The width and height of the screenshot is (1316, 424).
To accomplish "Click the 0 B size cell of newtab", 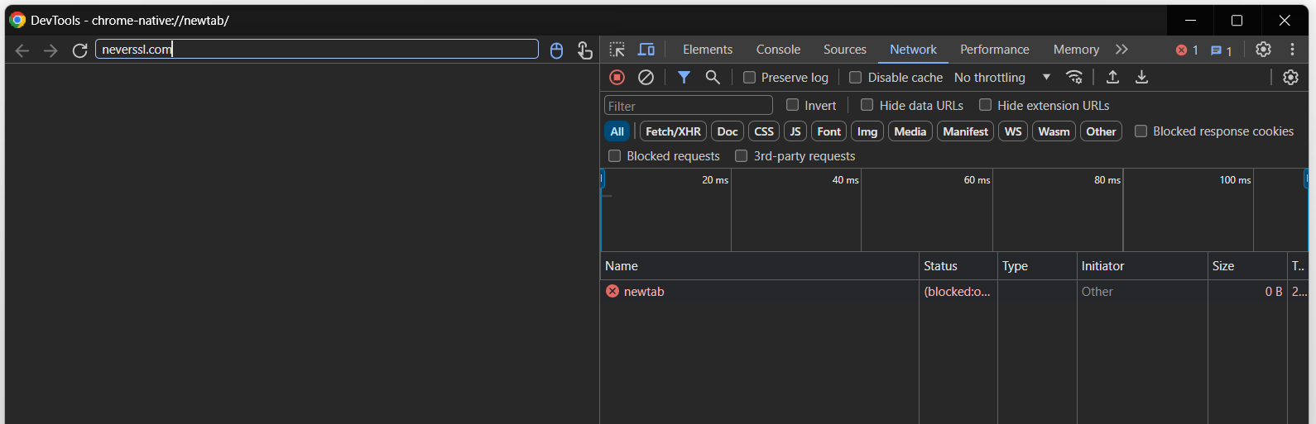I will [x=1246, y=292].
